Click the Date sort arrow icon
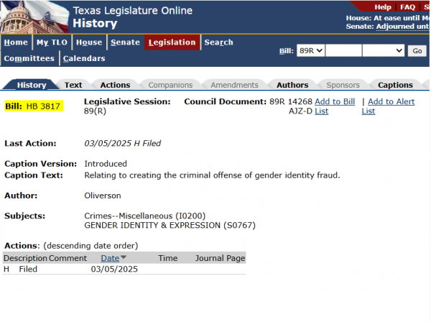Image resolution: width=431 pixels, height=322 pixels. [124, 258]
